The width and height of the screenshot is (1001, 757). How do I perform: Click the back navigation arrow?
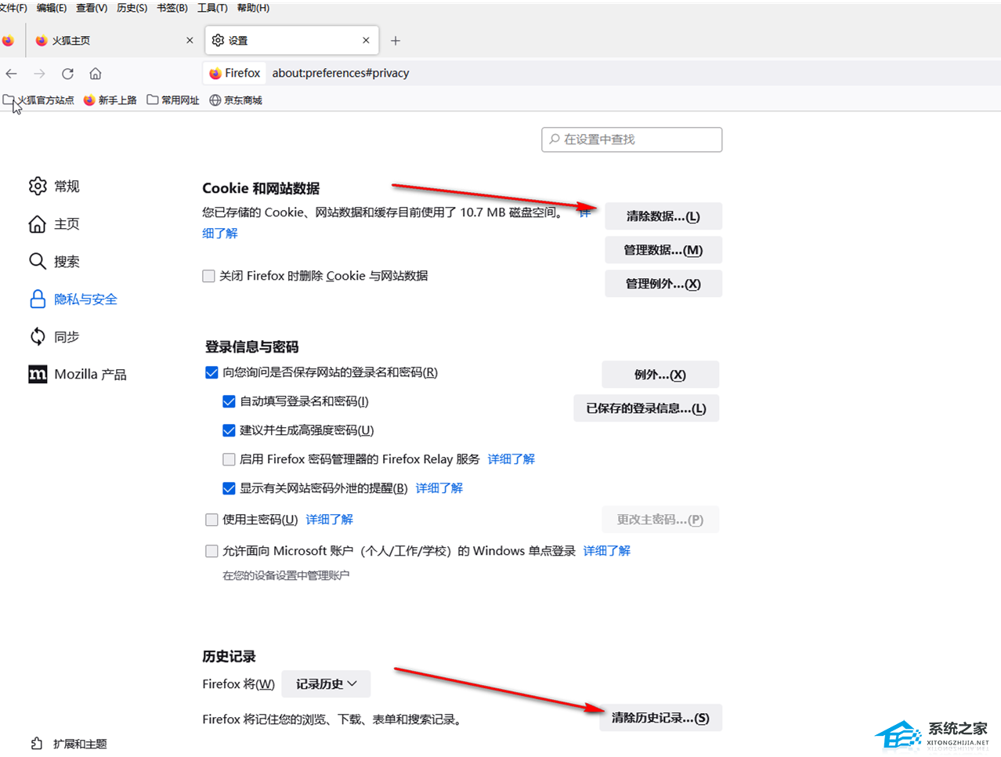tap(11, 73)
